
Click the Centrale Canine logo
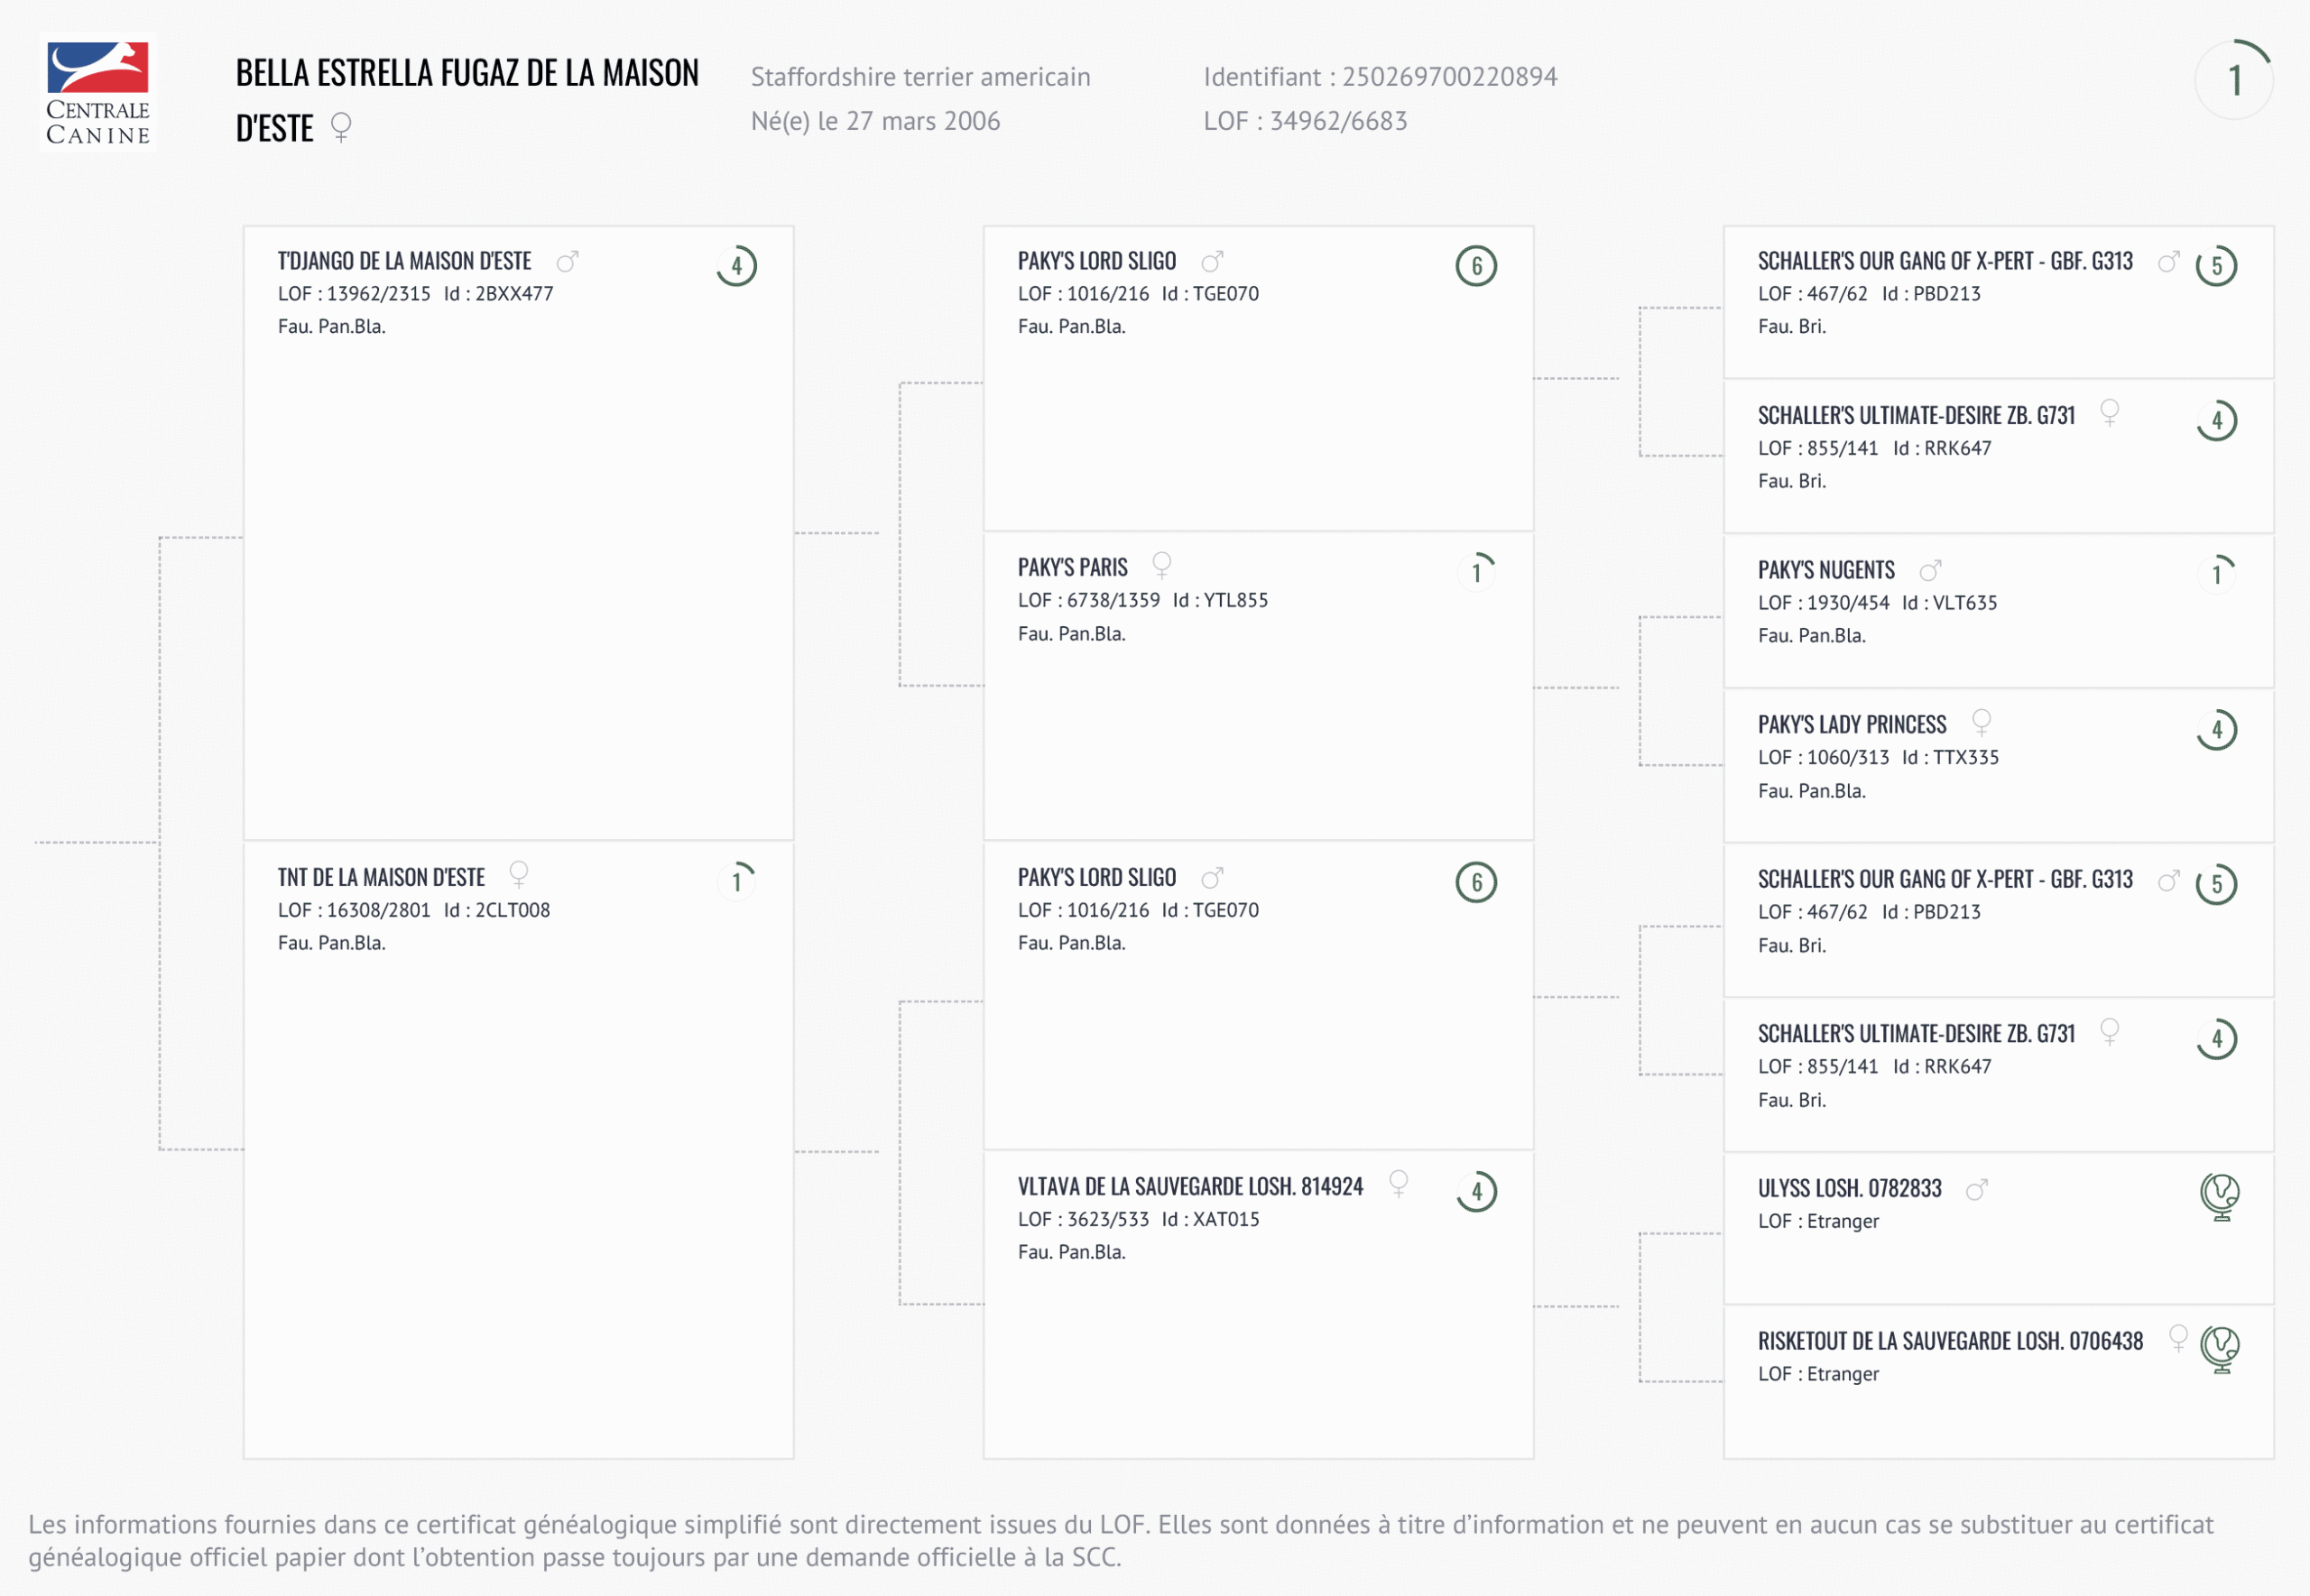[98, 93]
